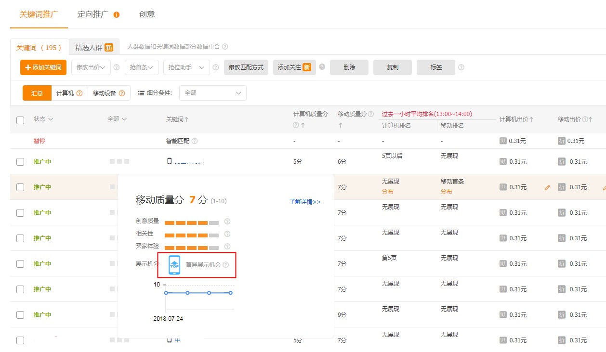Click help icon next to 创意质量 bar
This screenshot has height=352, width=606.
[227, 222]
